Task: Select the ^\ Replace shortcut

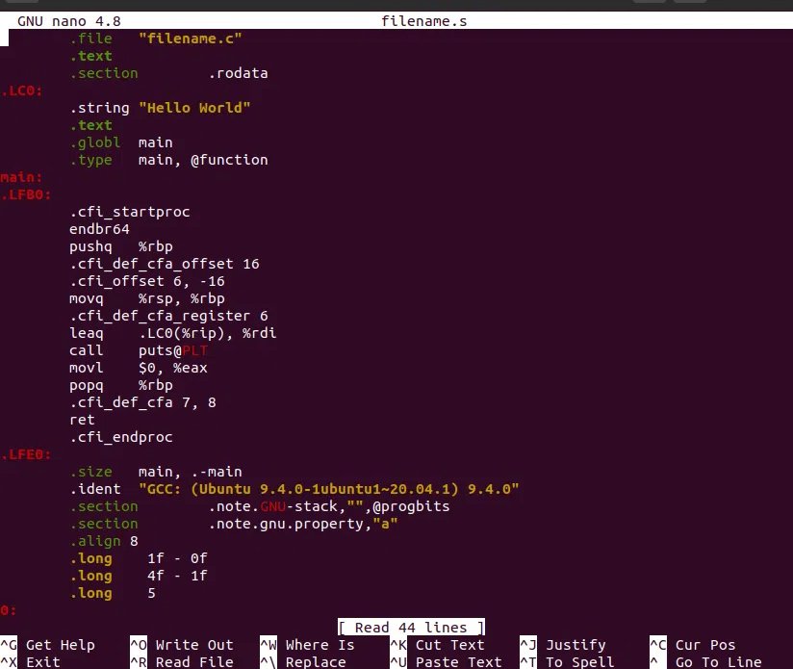Action: pos(303,661)
